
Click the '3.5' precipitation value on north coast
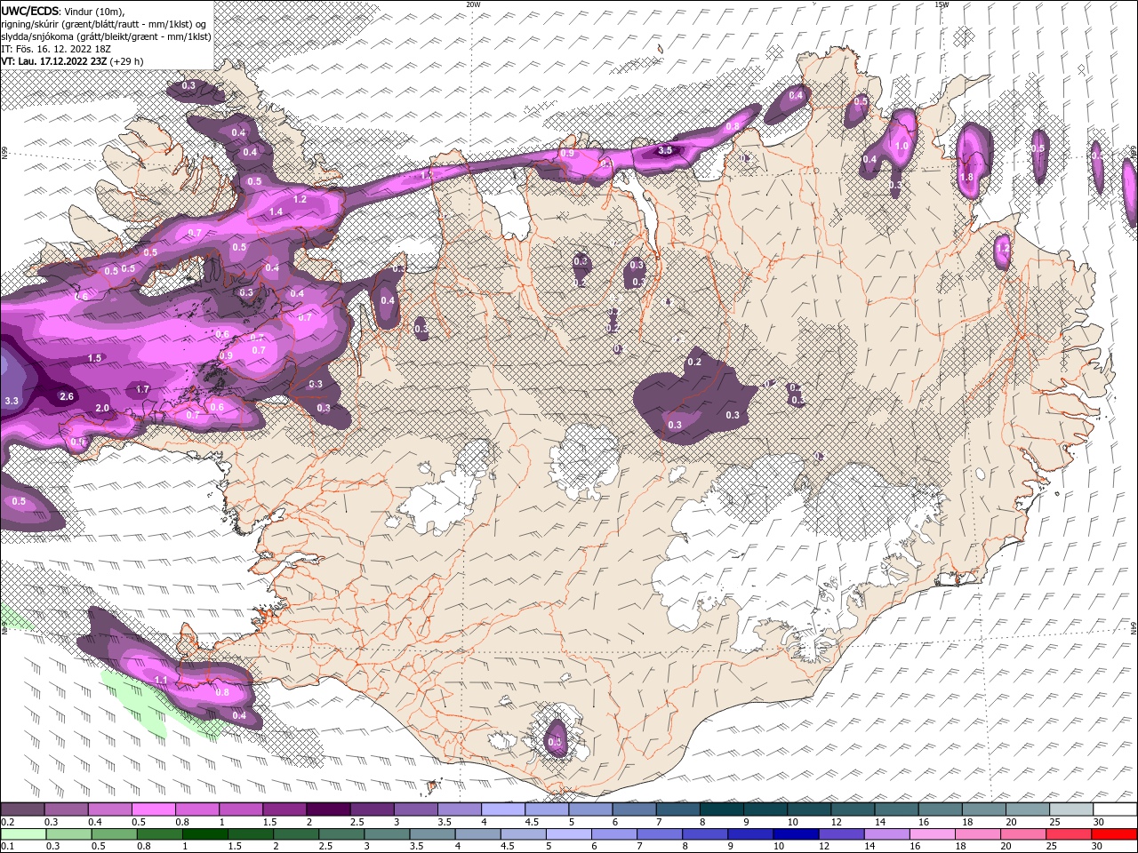[665, 151]
